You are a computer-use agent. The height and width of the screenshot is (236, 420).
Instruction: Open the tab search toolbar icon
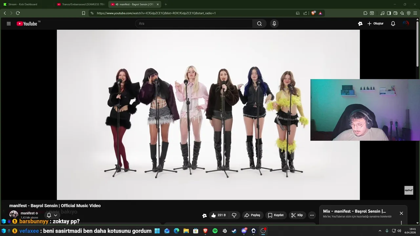(x=372, y=13)
